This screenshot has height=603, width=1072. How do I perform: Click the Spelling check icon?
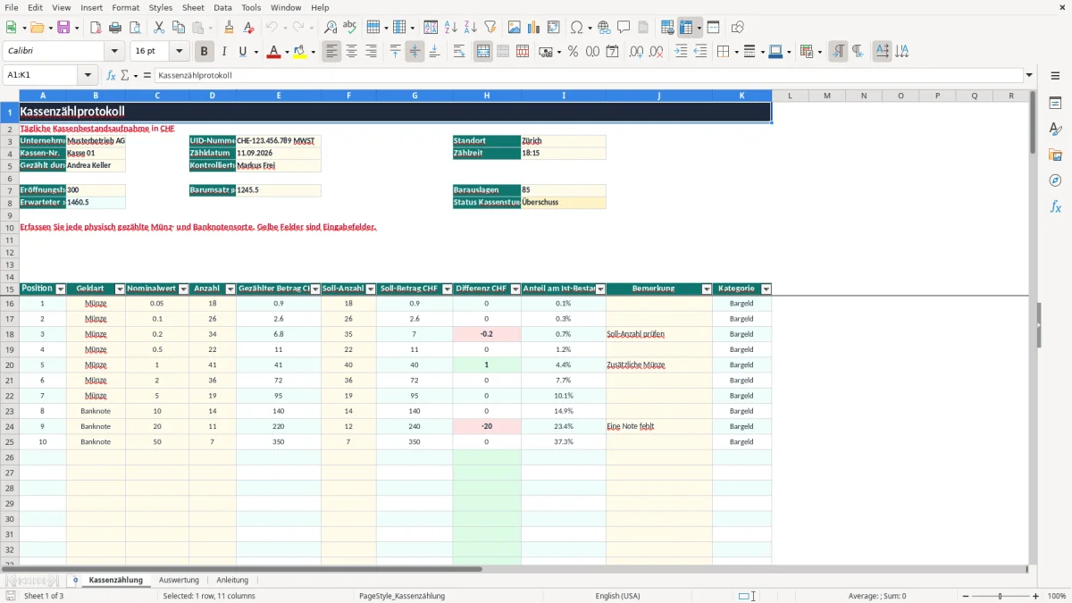(350, 28)
